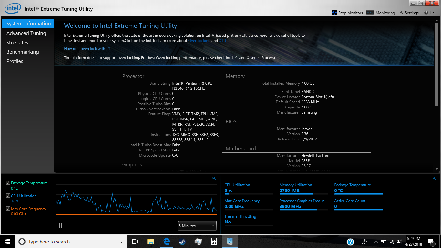Launch Microsoft Edge from the taskbar
The image size is (441, 248).
click(x=167, y=242)
